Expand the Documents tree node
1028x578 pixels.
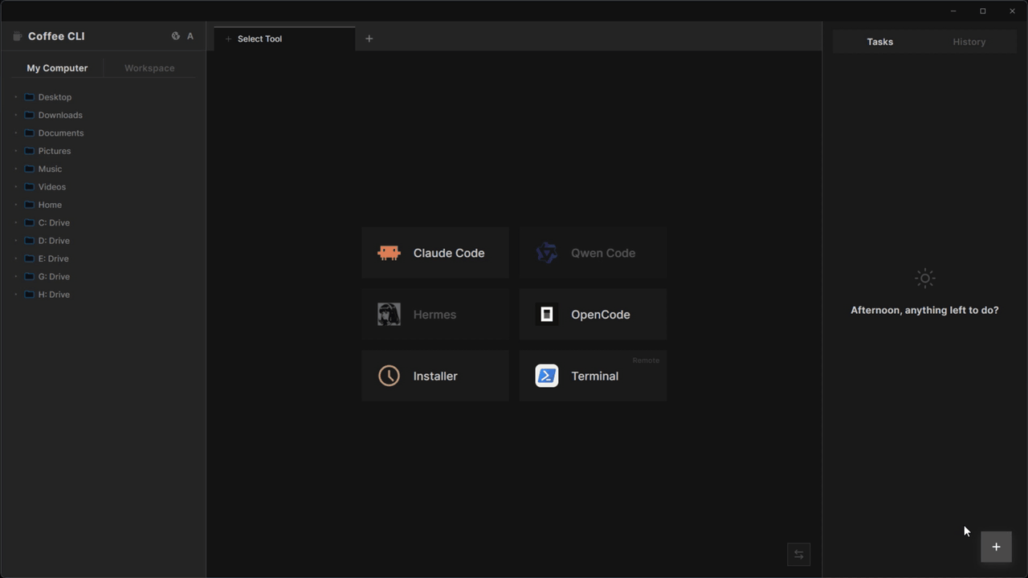coord(16,133)
